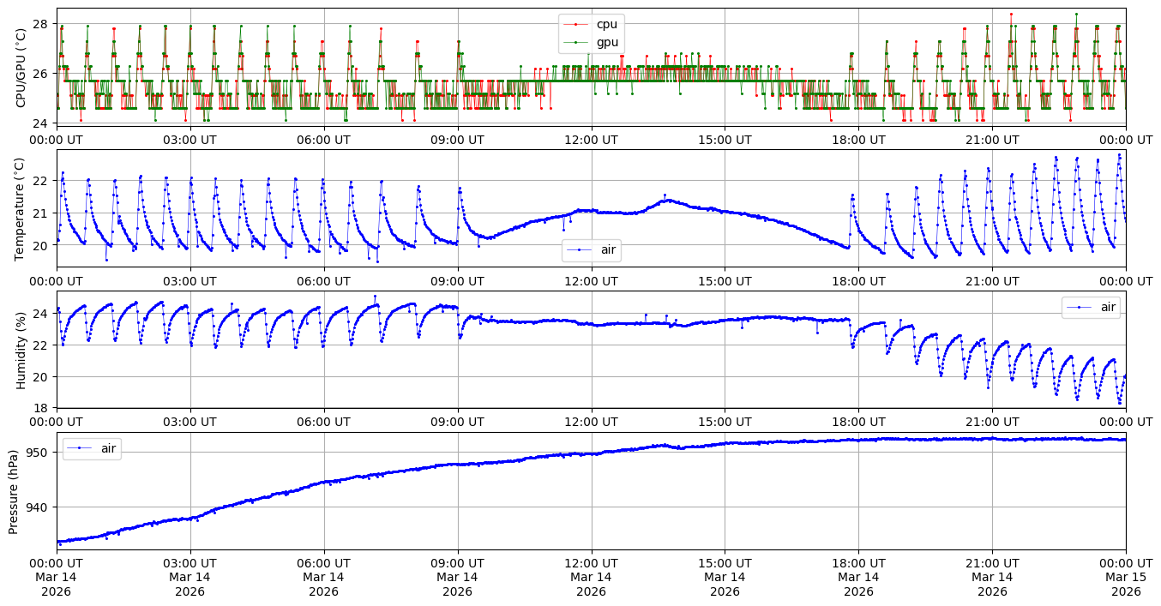This screenshot has height=606, width=1161.
Task: Click the 12:00 UT Mar 14 2026 tick label
Action: tap(591, 577)
